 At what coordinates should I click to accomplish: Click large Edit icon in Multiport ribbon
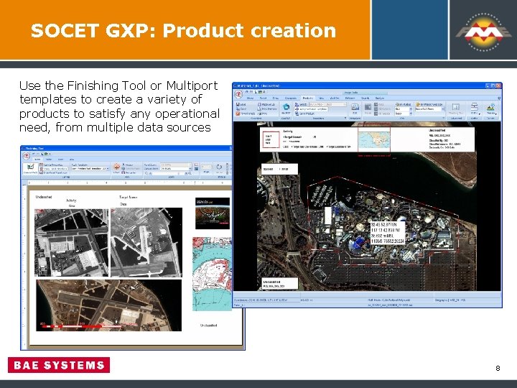[355, 108]
